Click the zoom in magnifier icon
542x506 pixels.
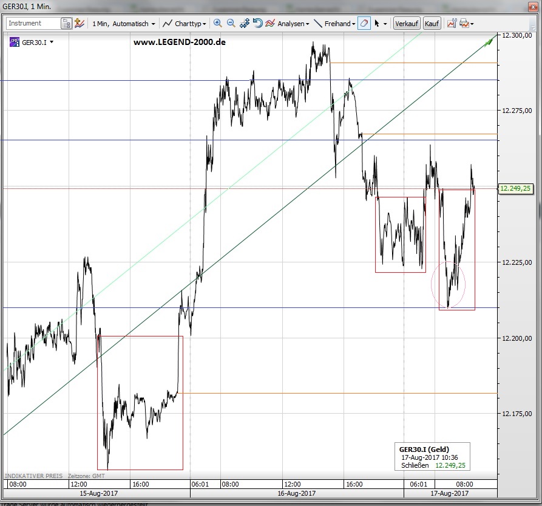coord(218,23)
